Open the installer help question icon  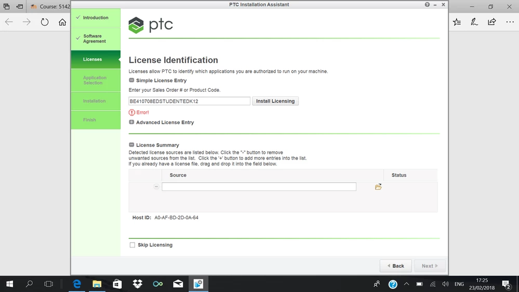click(427, 5)
